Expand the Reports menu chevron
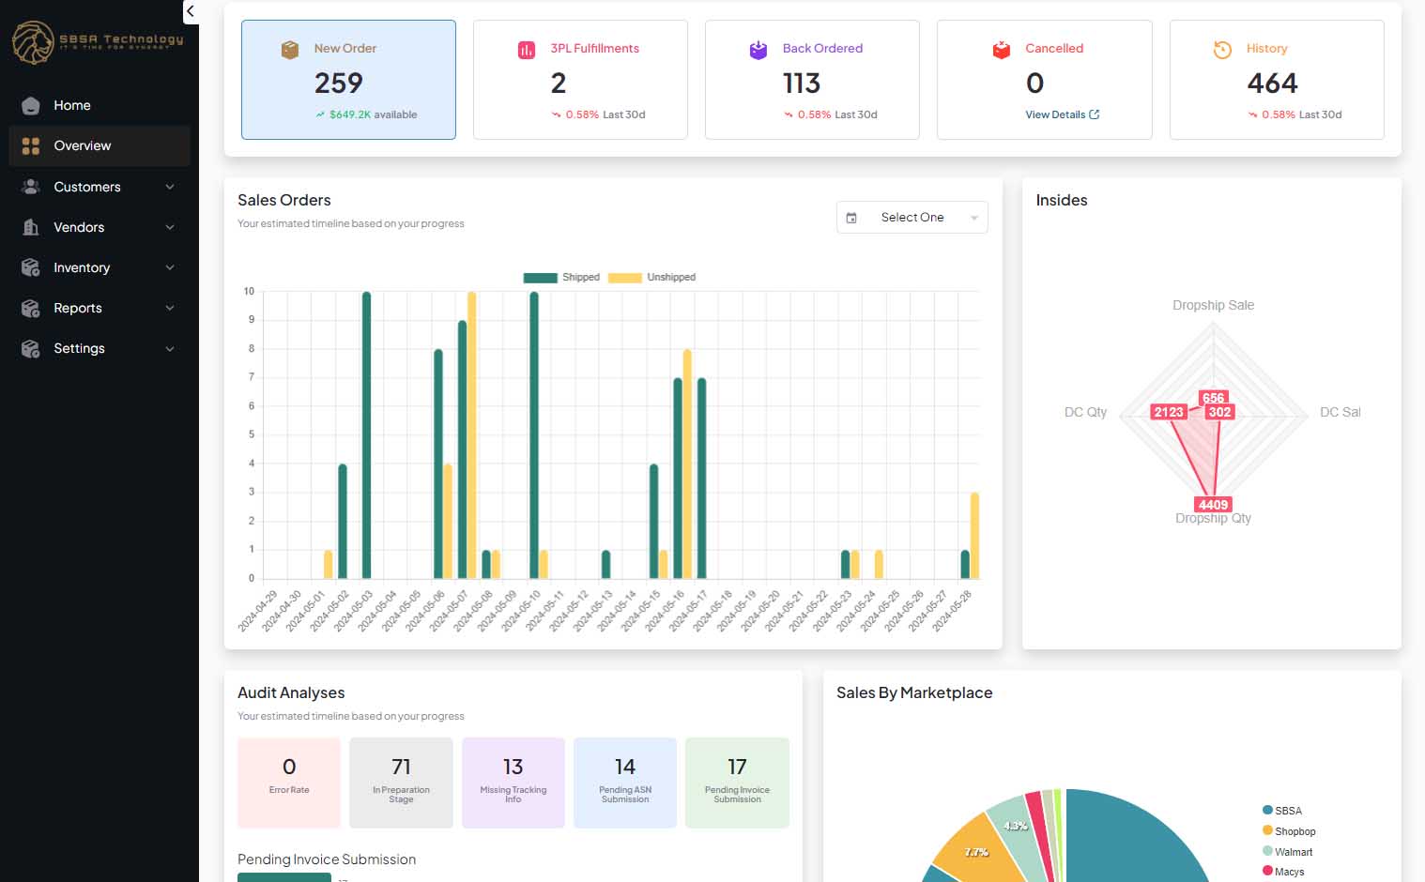 [170, 308]
